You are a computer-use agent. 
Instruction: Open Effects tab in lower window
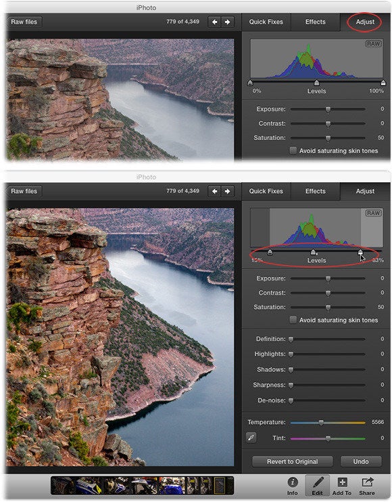316,191
